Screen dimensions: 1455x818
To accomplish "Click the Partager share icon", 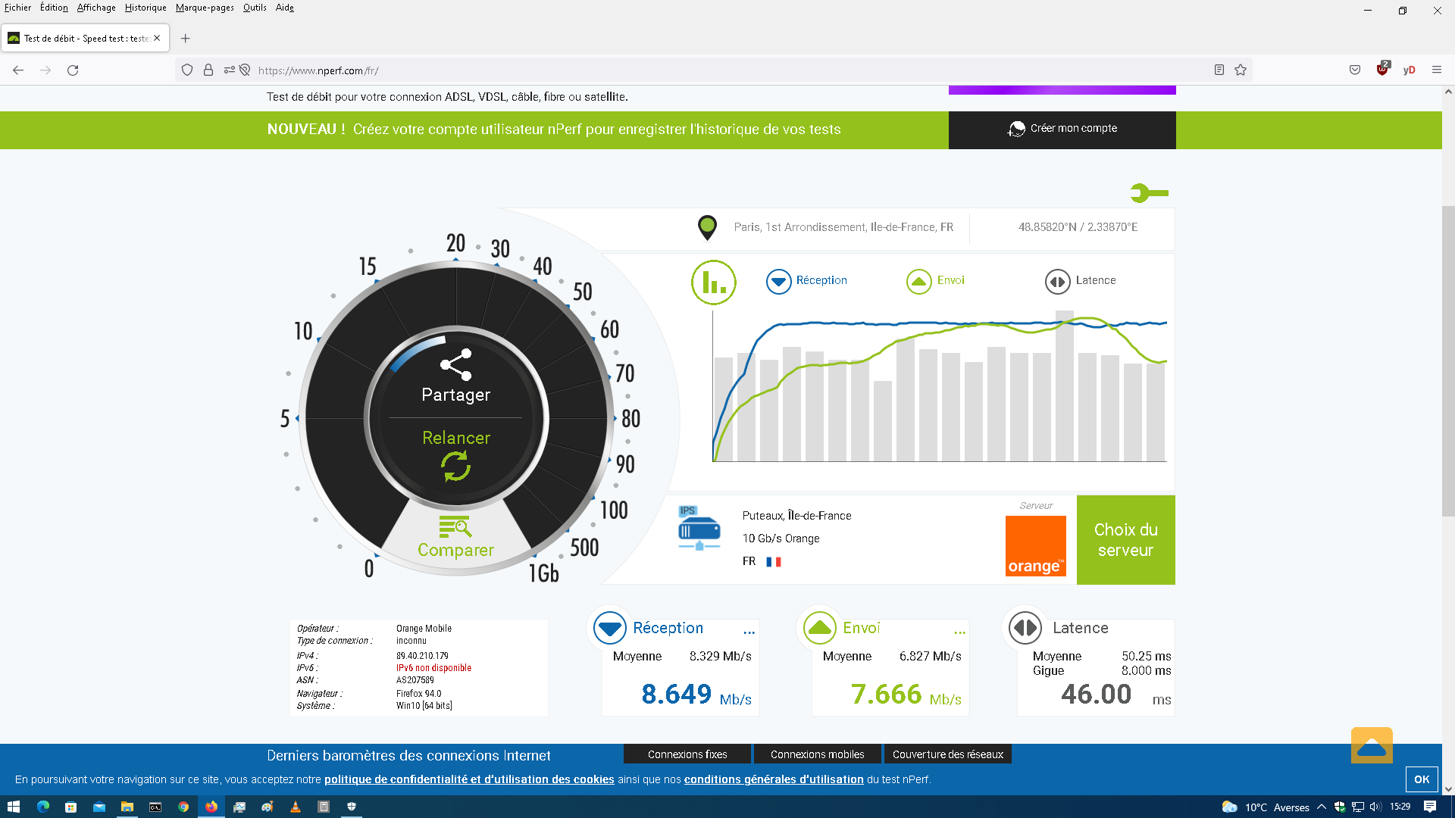I will [456, 365].
